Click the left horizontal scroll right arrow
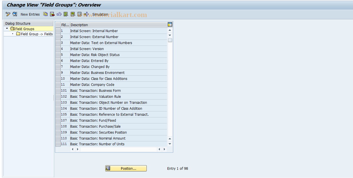The height and width of the screenshot is (178, 353). pos(78,149)
